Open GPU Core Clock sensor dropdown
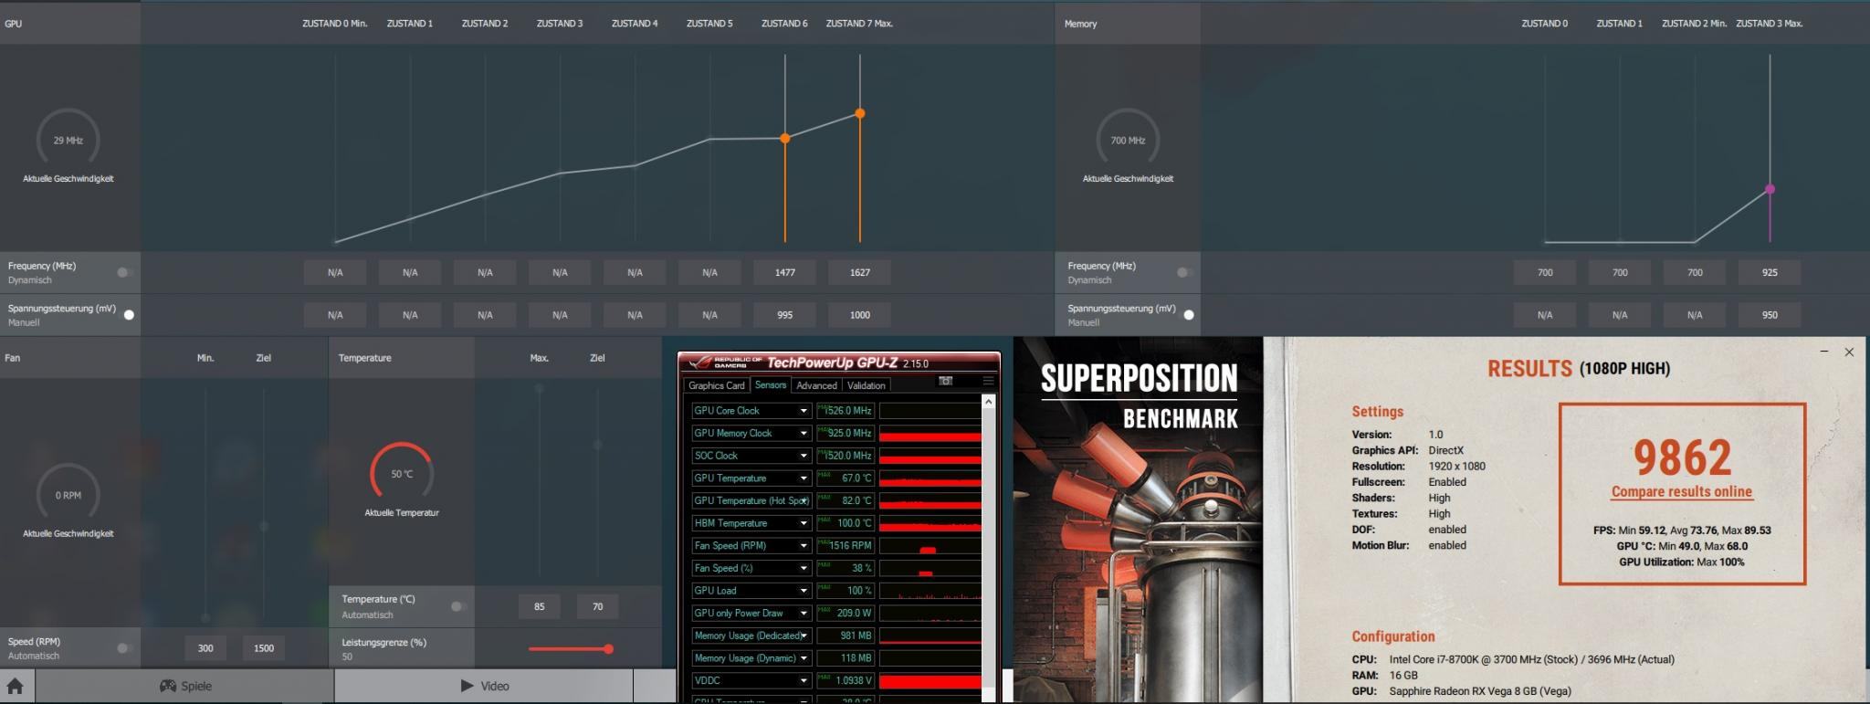This screenshot has width=1870, height=704. 804,411
